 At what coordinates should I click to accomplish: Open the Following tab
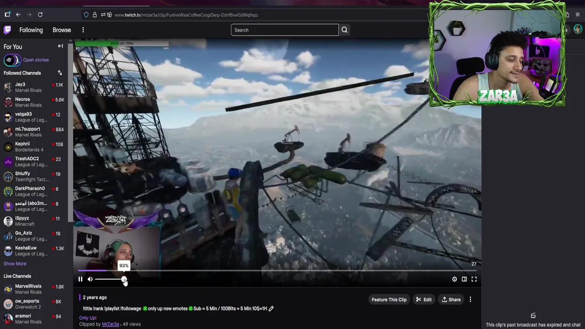coord(31,30)
